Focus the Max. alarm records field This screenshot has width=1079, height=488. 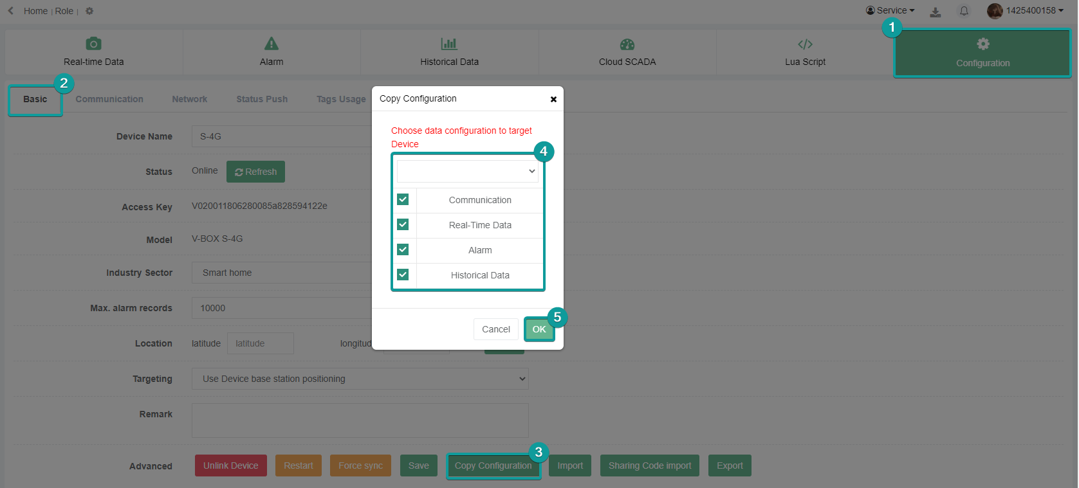pyautogui.click(x=282, y=308)
